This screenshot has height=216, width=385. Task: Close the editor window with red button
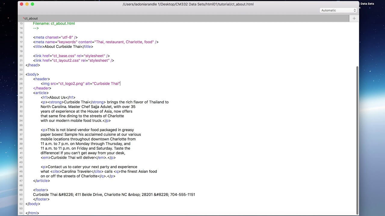pyautogui.click(x=22, y=4)
